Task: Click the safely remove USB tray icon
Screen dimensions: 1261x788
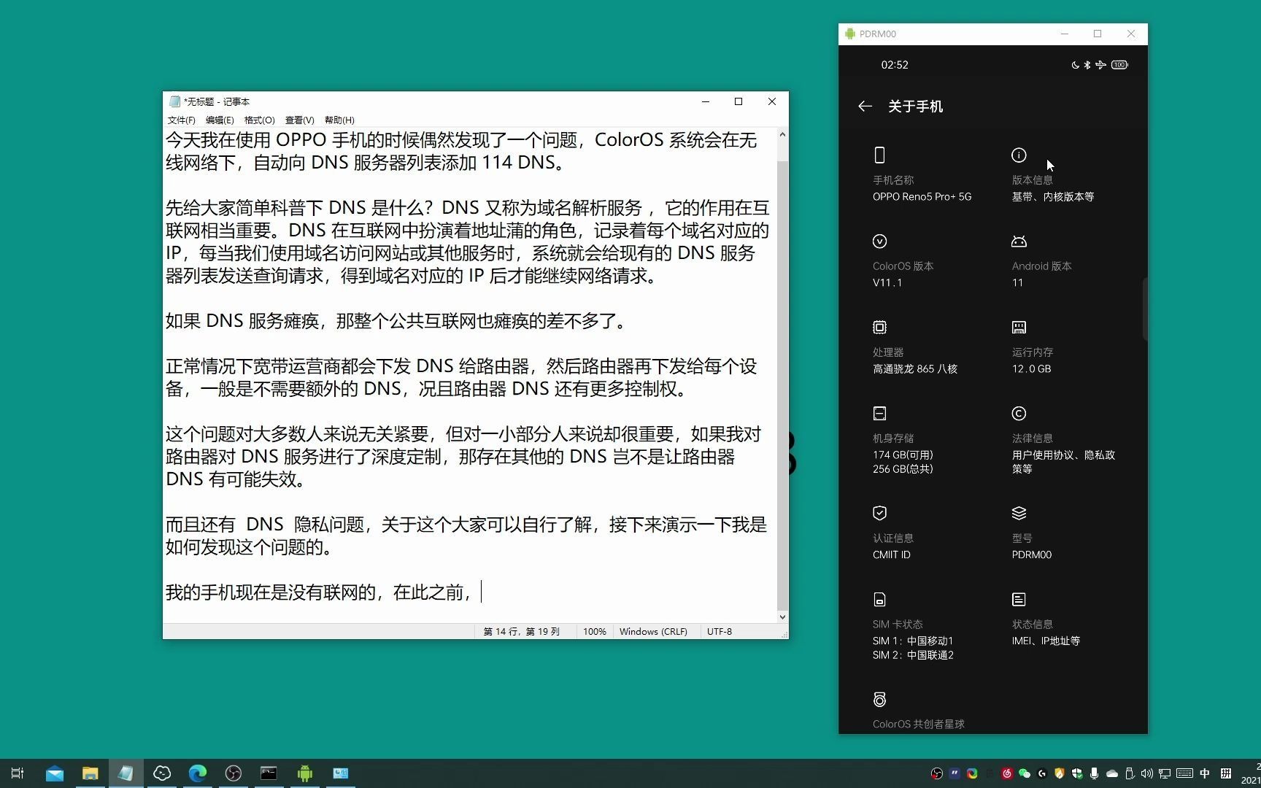Action: [1130, 773]
